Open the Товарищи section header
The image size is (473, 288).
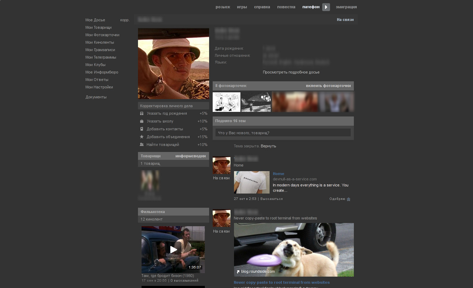click(x=150, y=156)
